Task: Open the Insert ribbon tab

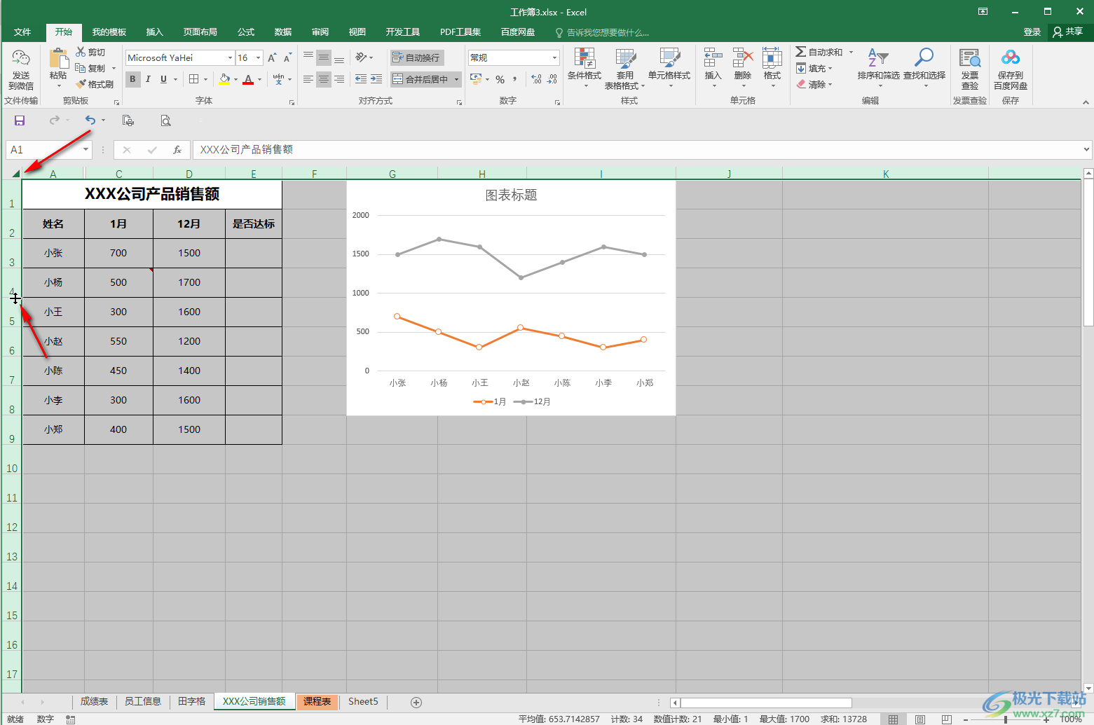Action: pyautogui.click(x=154, y=32)
